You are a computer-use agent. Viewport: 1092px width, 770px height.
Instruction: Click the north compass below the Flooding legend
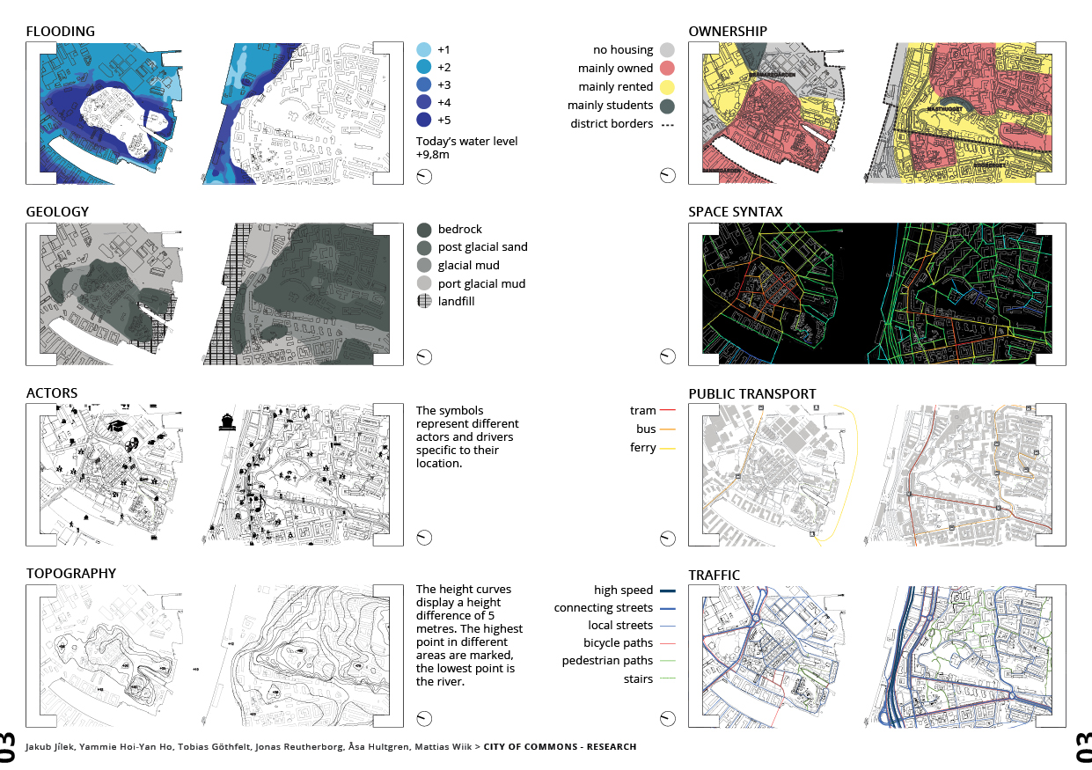click(424, 176)
